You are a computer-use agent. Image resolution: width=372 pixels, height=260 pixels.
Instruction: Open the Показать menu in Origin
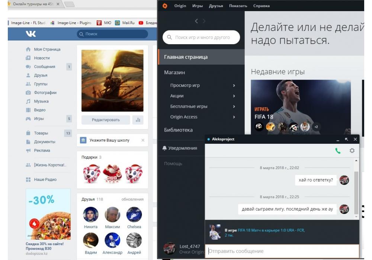pos(238,6)
